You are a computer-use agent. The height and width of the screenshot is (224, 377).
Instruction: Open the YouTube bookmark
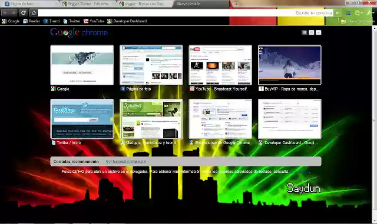tap(94, 21)
